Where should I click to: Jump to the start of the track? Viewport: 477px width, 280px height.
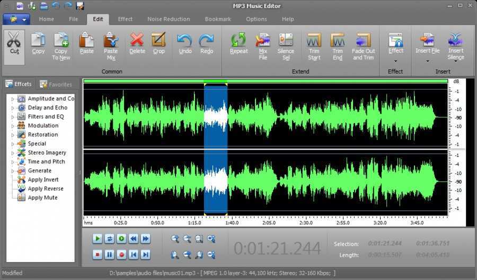click(134, 255)
